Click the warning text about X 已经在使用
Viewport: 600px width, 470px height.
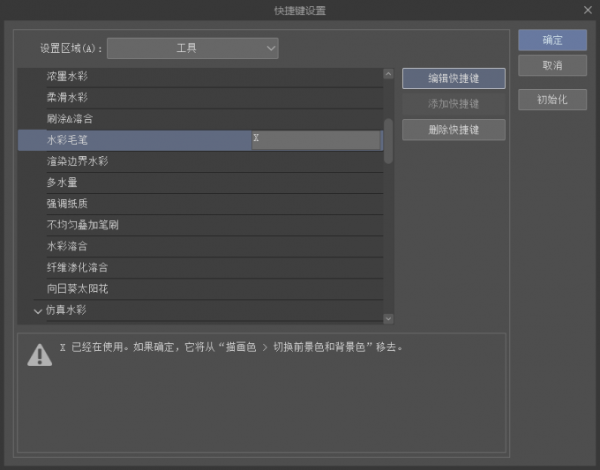[231, 347]
